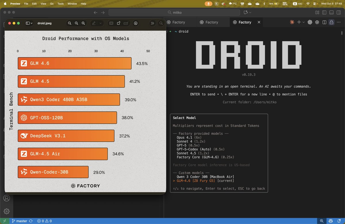Click the plus new terminal button

[299, 22]
